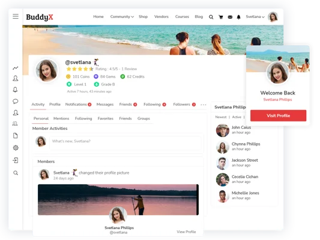Select the Following sub-tab
This screenshot has height=240, width=320.
click(83, 118)
